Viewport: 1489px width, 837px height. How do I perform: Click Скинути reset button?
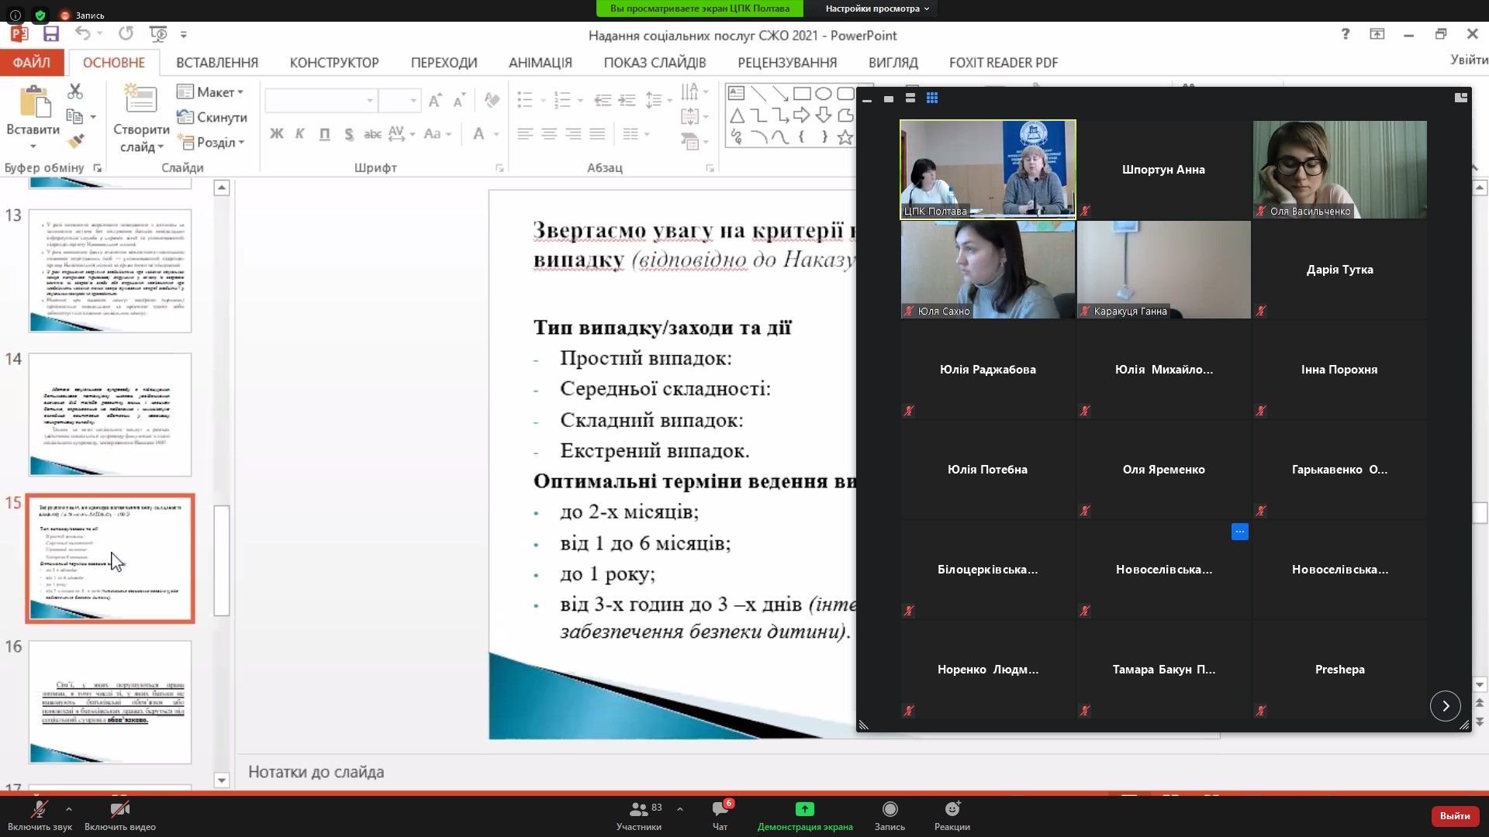[212, 117]
